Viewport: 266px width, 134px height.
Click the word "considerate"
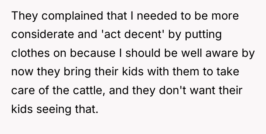coord(42,34)
